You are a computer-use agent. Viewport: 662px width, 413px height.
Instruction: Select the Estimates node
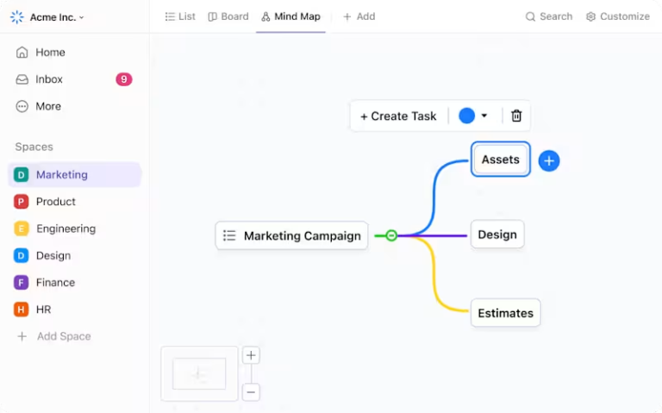[505, 313]
